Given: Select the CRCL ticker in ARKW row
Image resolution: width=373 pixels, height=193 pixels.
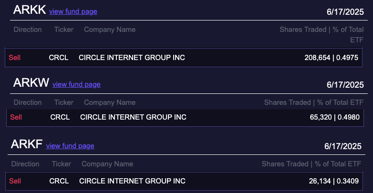Looking at the screenshot, I should pyautogui.click(x=60, y=117).
